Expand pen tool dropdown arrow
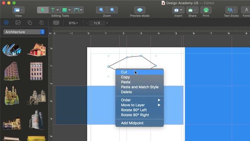 (81, 10)
